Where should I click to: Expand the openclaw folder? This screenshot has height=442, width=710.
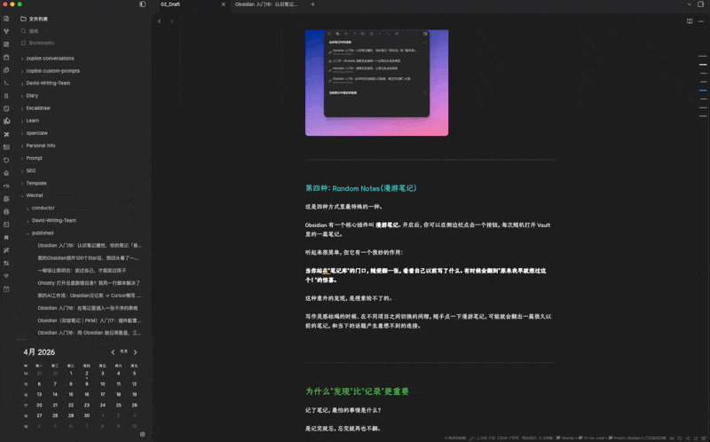click(x=36, y=133)
